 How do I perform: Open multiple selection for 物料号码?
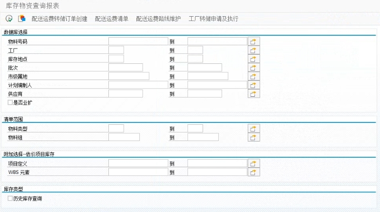(x=254, y=41)
